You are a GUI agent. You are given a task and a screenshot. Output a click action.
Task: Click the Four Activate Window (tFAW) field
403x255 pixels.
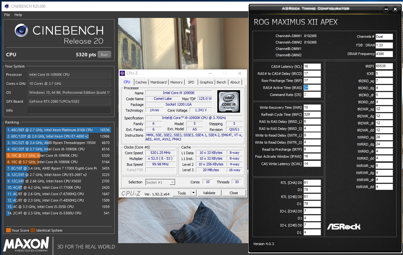pos(312,157)
